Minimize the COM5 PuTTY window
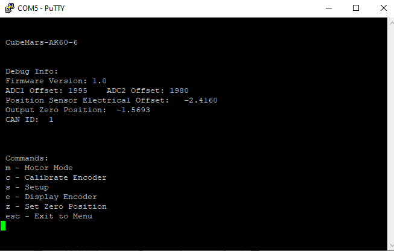This screenshot has height=251, width=394. click(x=329, y=8)
